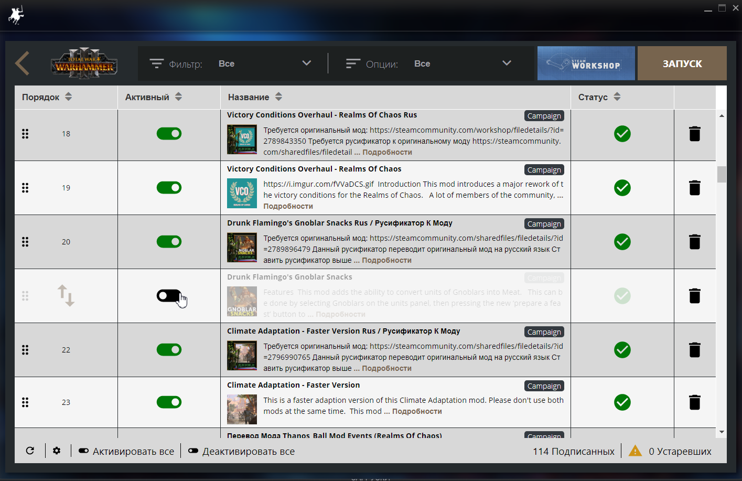Image resolution: width=742 pixels, height=481 pixels.
Task: Select Drunk Flamingo's Gnoblar Snacks title
Action: tap(289, 277)
